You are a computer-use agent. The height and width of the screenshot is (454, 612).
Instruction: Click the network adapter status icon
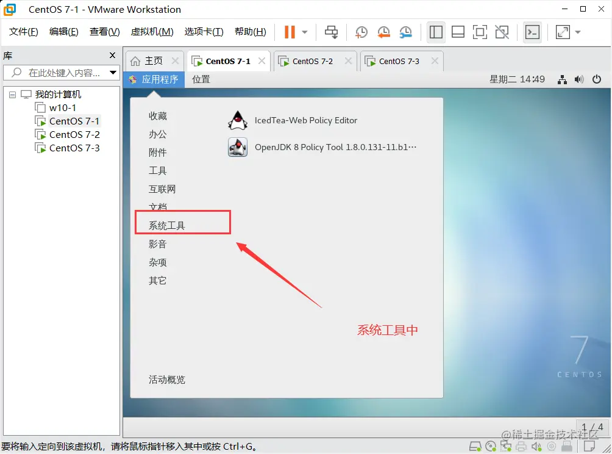click(x=506, y=446)
